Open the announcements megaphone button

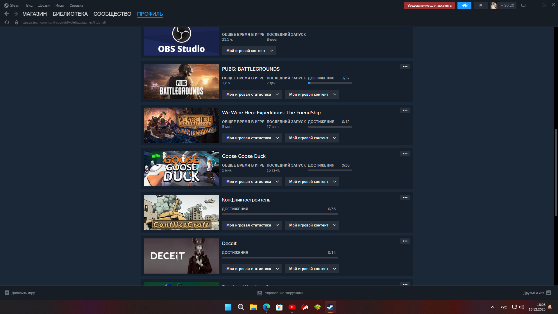(464, 6)
